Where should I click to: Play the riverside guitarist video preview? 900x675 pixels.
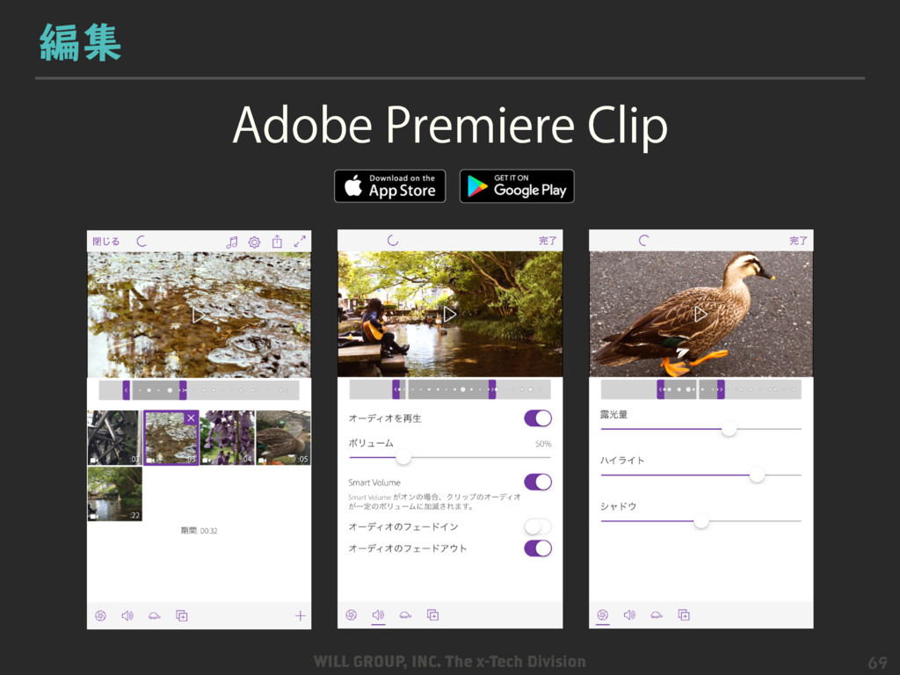[x=450, y=314]
